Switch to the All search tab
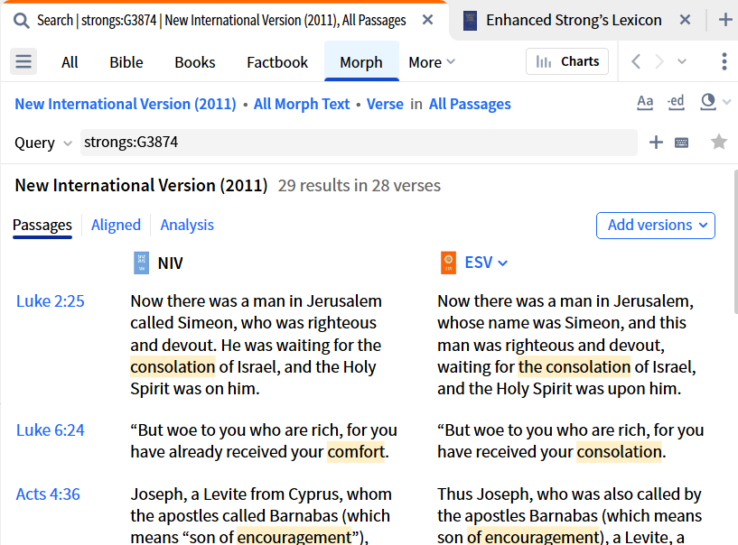Screen dimensions: 738x545 (x=70, y=62)
